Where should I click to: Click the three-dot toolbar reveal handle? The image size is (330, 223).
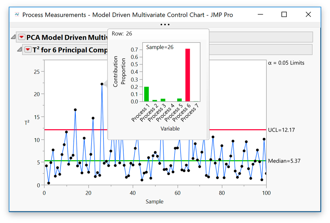(165, 24)
